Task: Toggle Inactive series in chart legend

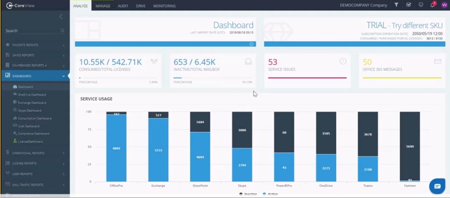Action: point(248,194)
